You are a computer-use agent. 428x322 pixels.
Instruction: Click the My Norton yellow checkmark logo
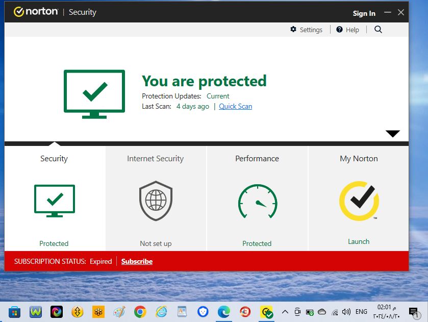click(x=359, y=201)
